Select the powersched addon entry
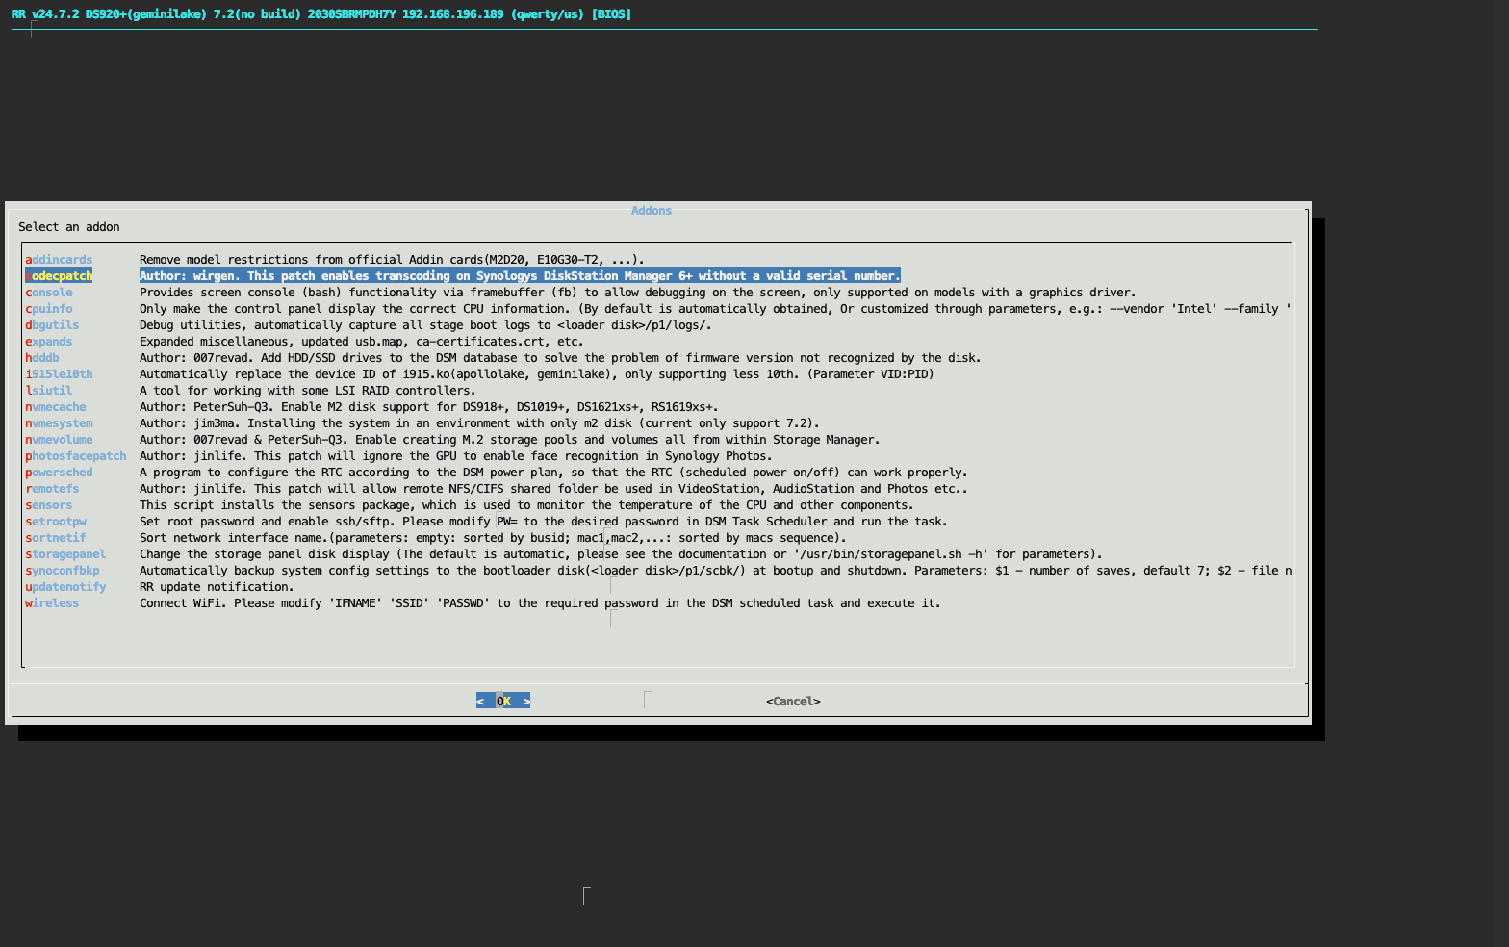1509x947 pixels. pyautogui.click(x=59, y=473)
